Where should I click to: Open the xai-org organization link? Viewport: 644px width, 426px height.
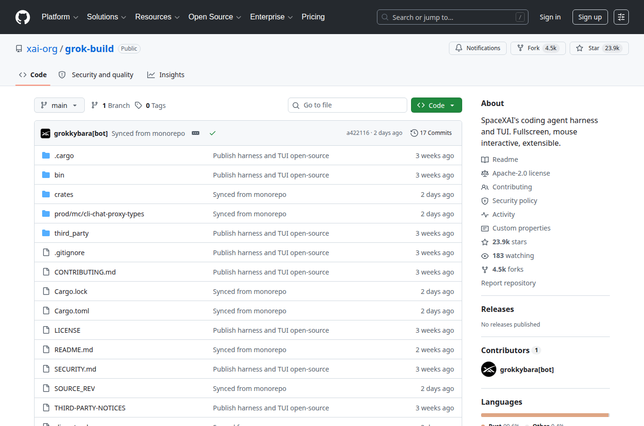coord(42,49)
